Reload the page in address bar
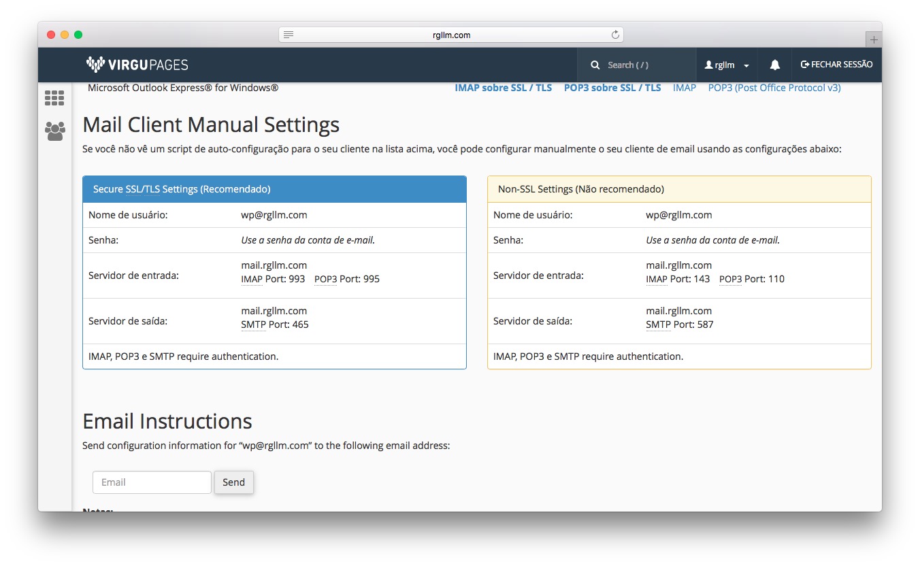The image size is (920, 566). point(615,35)
